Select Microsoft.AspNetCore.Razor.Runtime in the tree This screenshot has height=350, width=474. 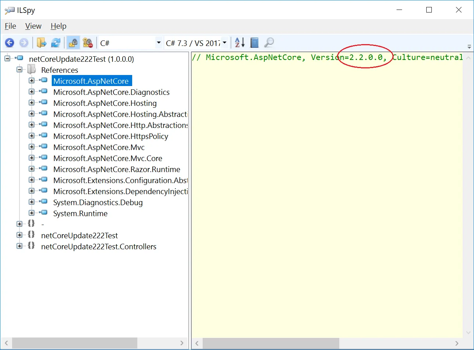pos(117,169)
